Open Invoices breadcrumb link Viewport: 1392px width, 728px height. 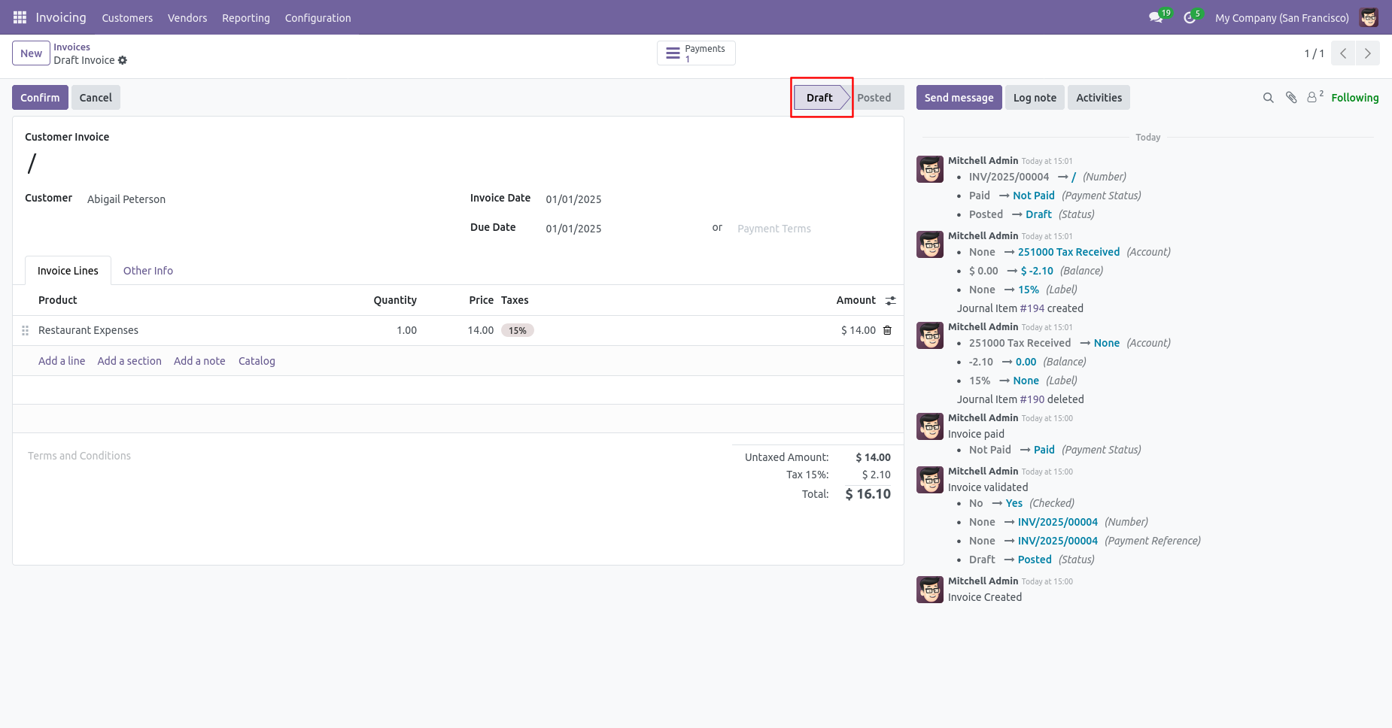tap(71, 47)
